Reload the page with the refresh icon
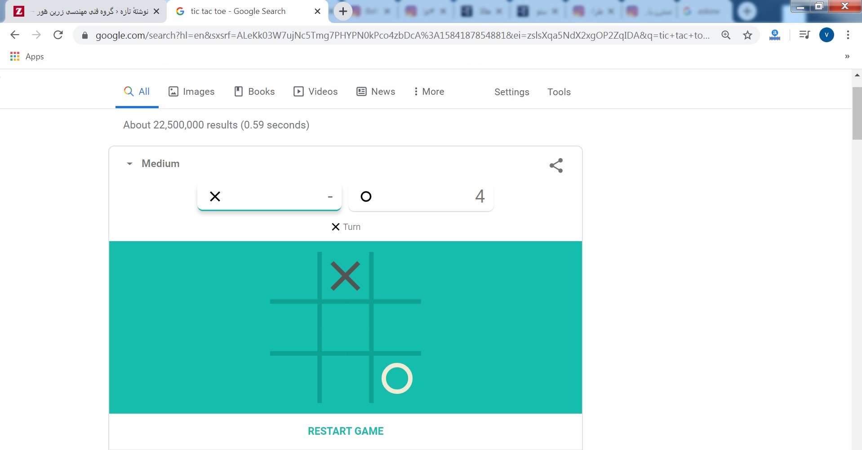Image resolution: width=862 pixels, height=450 pixels. 58,35
